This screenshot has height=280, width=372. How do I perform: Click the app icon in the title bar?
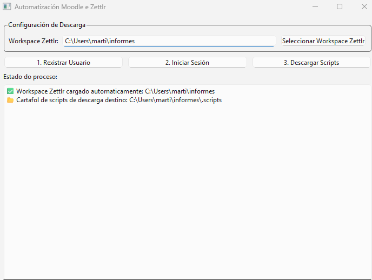(x=7, y=7)
